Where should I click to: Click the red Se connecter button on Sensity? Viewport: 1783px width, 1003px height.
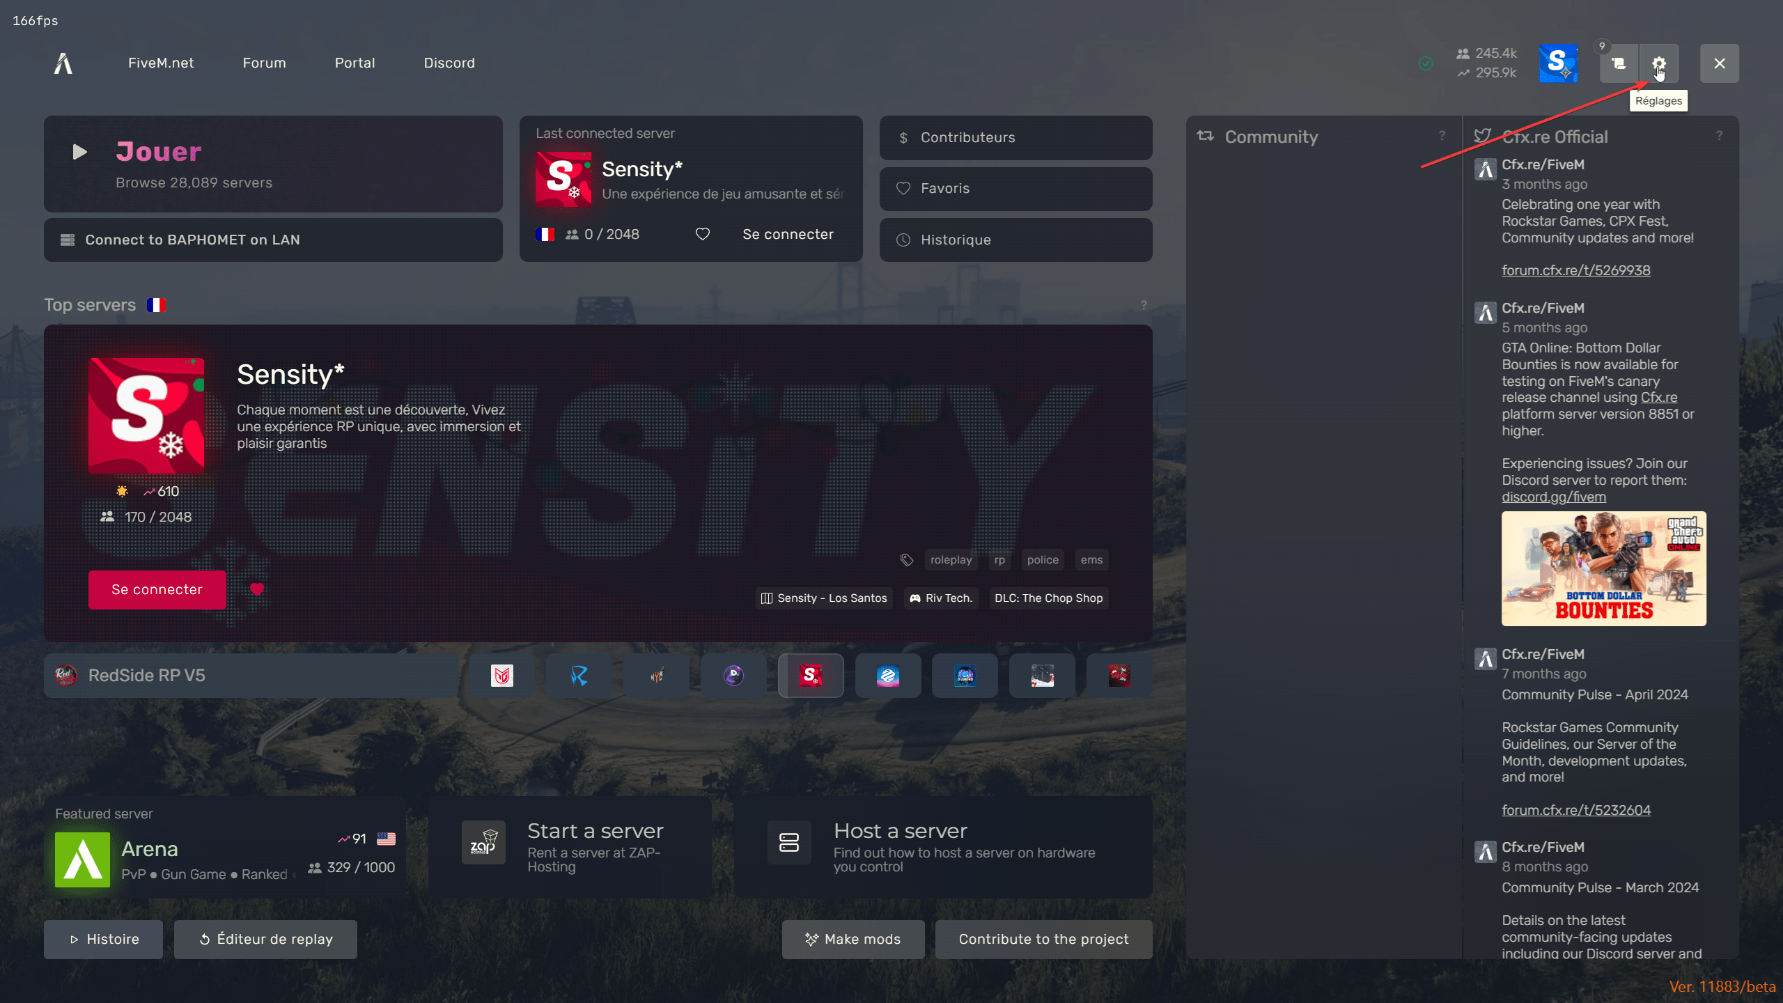click(x=157, y=590)
